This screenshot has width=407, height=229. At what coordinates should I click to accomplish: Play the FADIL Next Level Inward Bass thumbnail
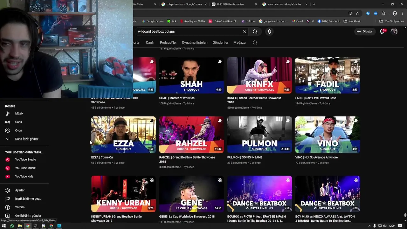pos(328,75)
